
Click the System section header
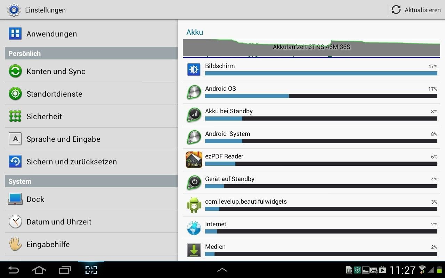pos(91,181)
